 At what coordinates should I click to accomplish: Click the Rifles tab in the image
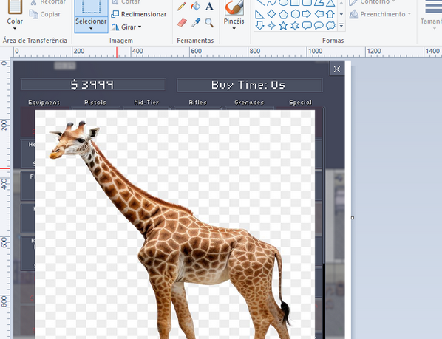[x=197, y=103]
